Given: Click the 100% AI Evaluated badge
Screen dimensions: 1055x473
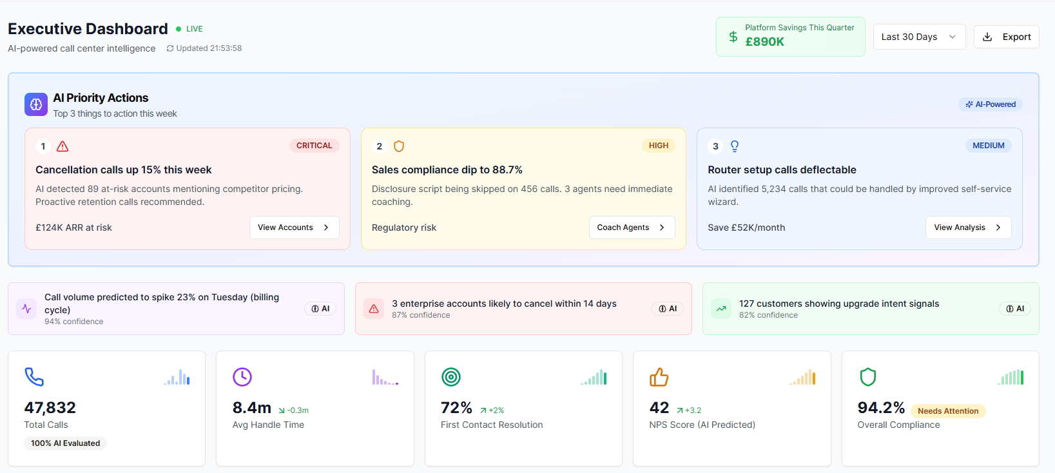Looking at the screenshot, I should pos(66,443).
